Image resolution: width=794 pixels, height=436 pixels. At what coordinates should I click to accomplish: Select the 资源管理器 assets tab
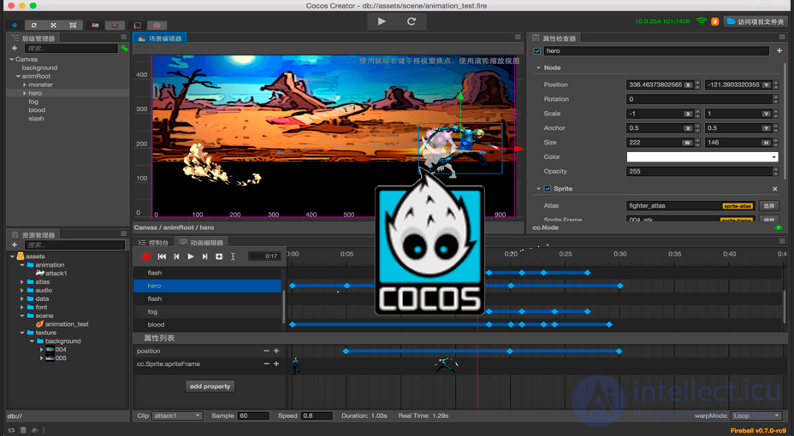33,235
